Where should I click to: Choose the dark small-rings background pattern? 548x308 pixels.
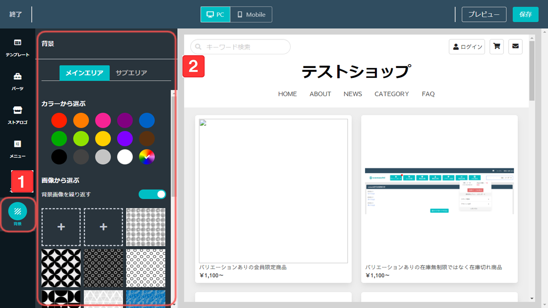(x=103, y=268)
